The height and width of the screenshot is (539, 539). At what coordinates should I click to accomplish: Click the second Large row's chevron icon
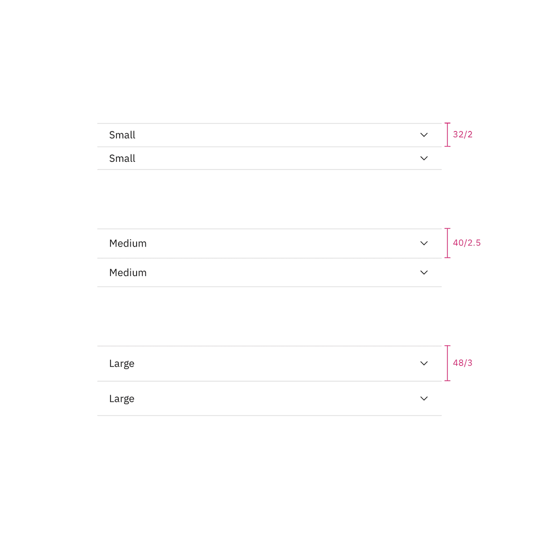[424, 399]
